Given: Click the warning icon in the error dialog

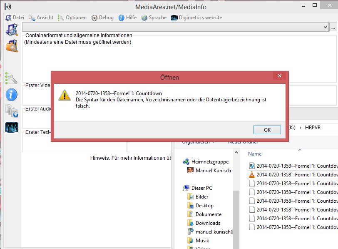Looking at the screenshot, I should pyautogui.click(x=65, y=95).
